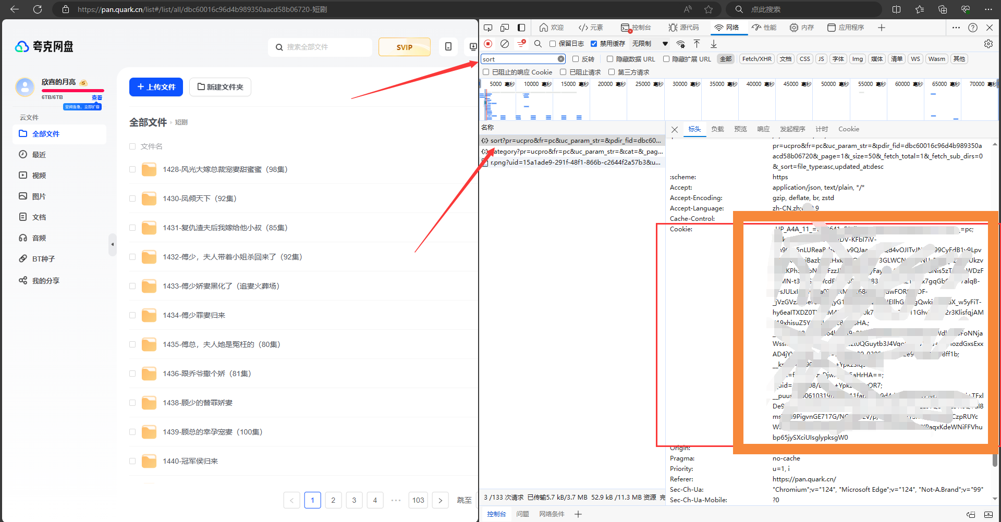Select all files via 文件名 checkbox
The width and height of the screenshot is (1001, 522).
pos(132,146)
